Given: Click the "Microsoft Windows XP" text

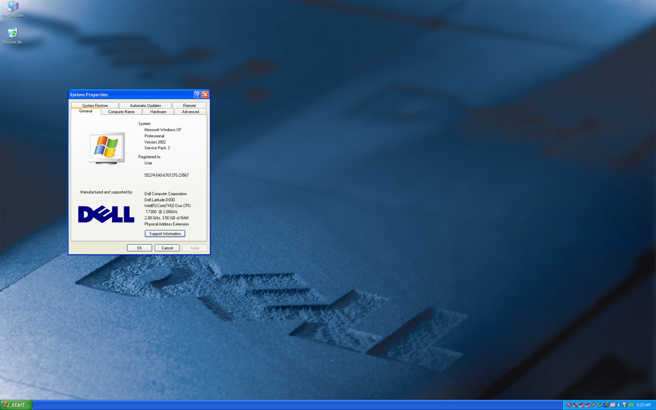Looking at the screenshot, I should [x=163, y=130].
